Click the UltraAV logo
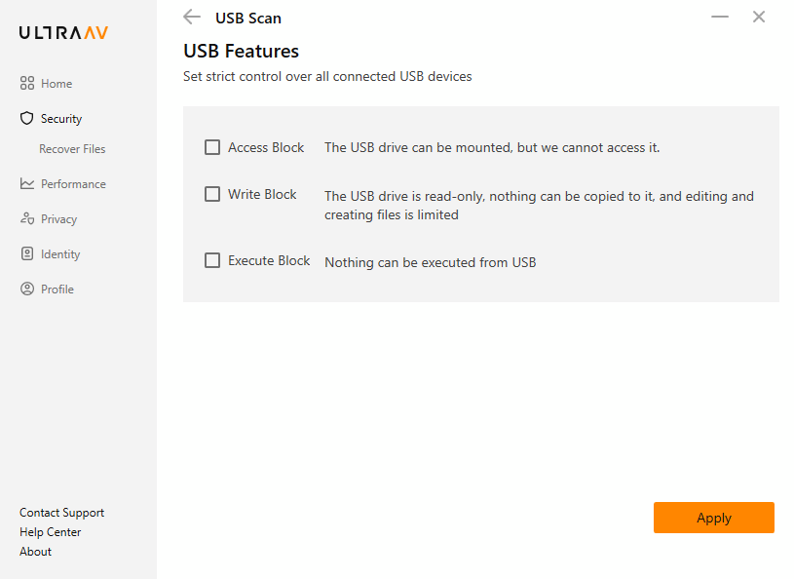Screen dimensions: 794x579 63,33
